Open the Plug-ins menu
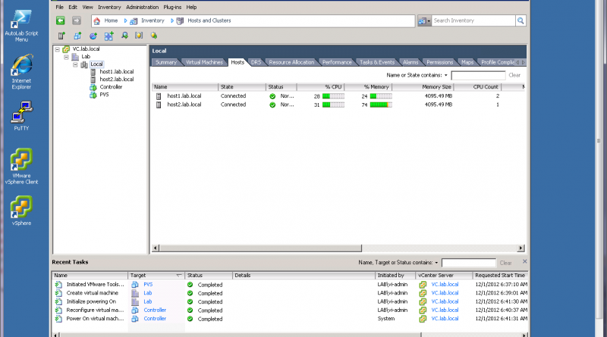 172,8
